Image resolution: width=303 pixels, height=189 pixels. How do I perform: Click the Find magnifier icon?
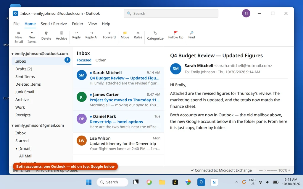(x=191, y=33)
